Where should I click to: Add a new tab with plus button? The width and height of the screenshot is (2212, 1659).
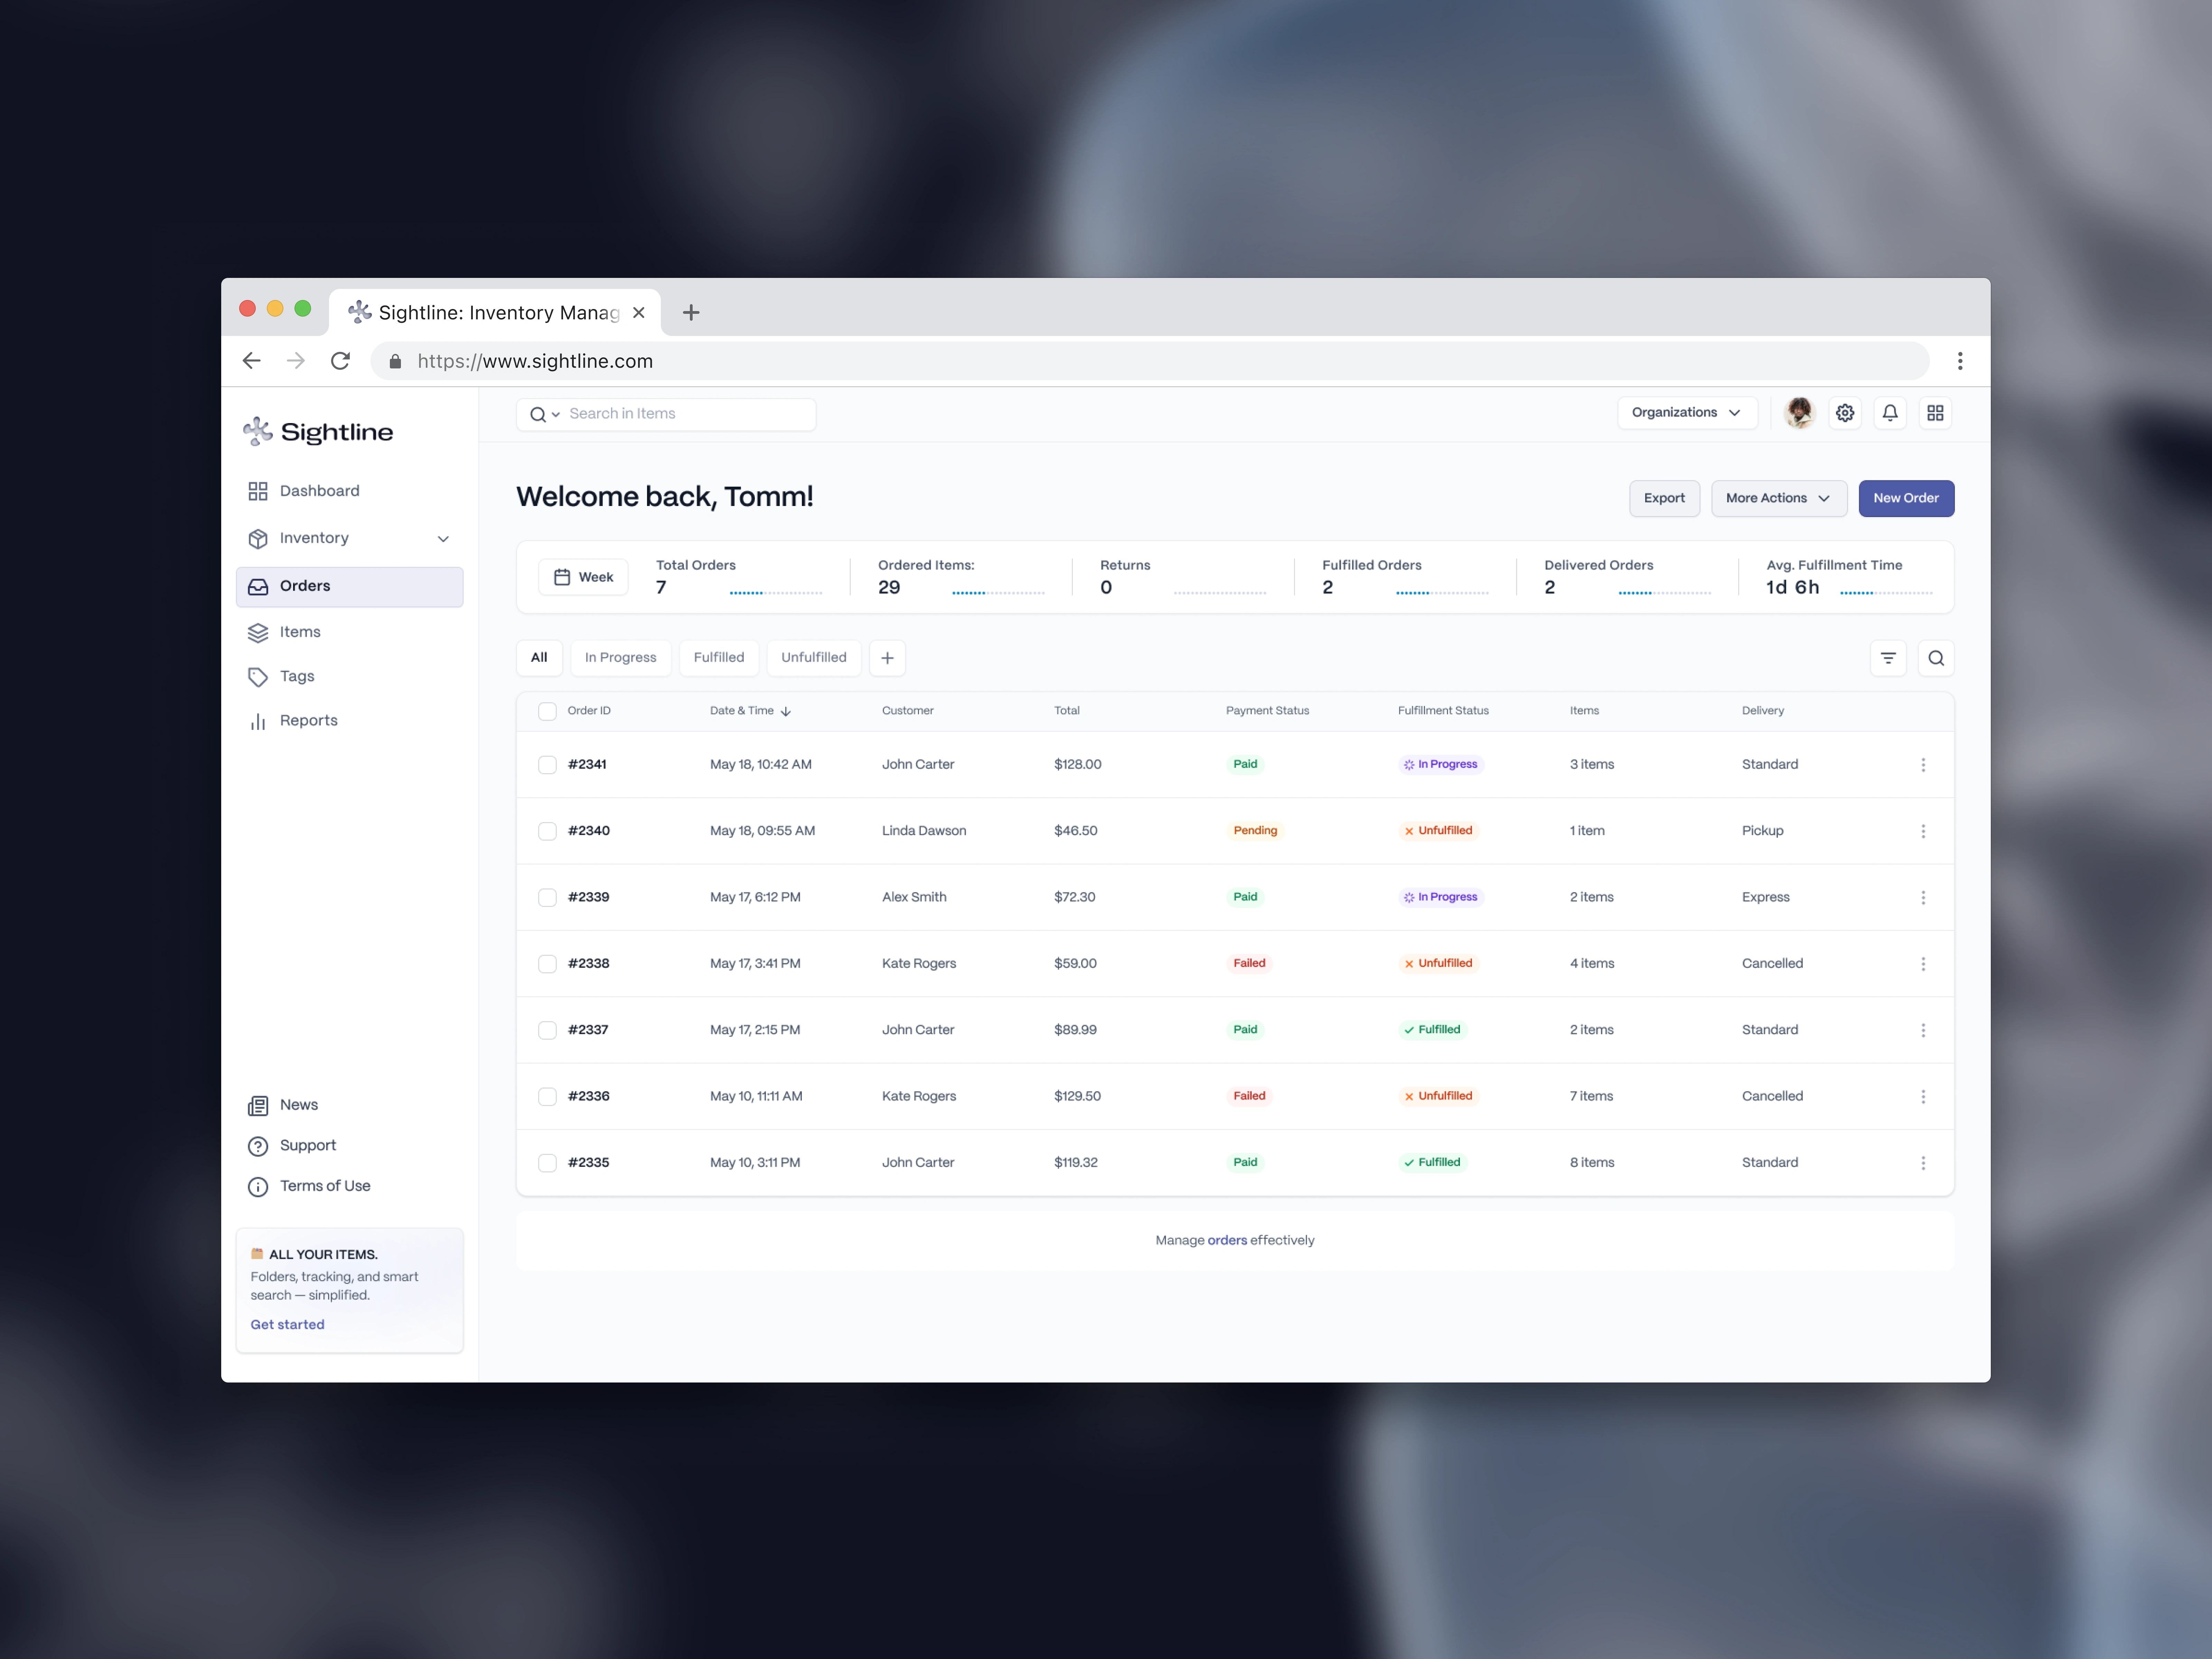[887, 658]
